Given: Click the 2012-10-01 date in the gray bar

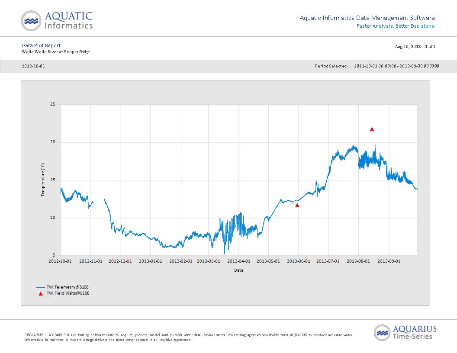Looking at the screenshot, I should (33, 66).
